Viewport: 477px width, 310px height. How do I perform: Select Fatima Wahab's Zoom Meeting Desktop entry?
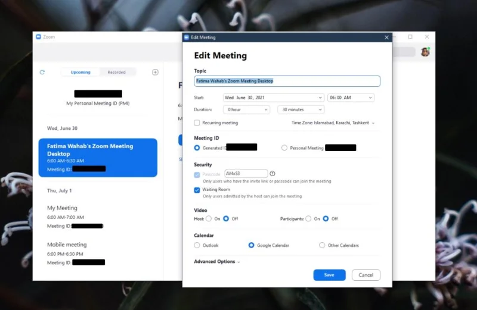tap(98, 158)
